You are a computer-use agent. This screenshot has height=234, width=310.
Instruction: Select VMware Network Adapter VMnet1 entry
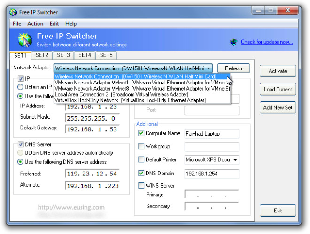coord(142,83)
